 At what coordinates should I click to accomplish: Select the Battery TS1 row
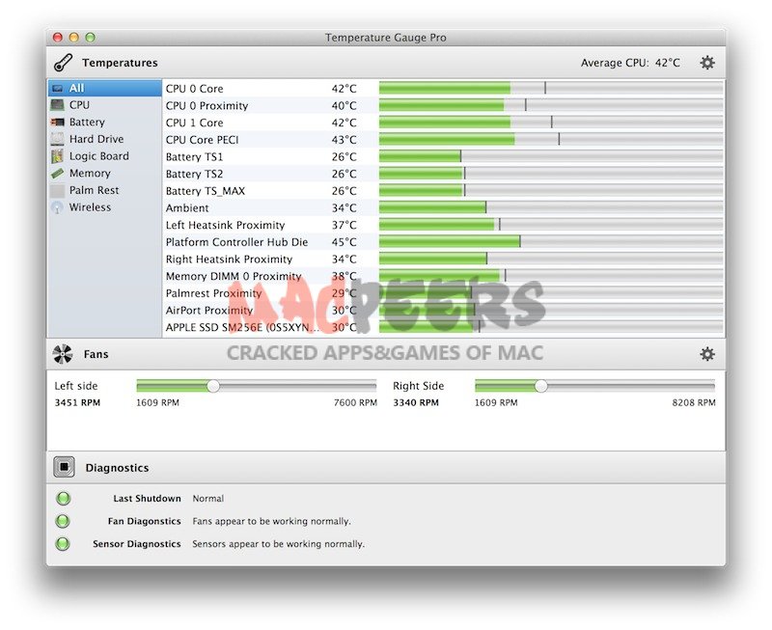pyautogui.click(x=443, y=156)
